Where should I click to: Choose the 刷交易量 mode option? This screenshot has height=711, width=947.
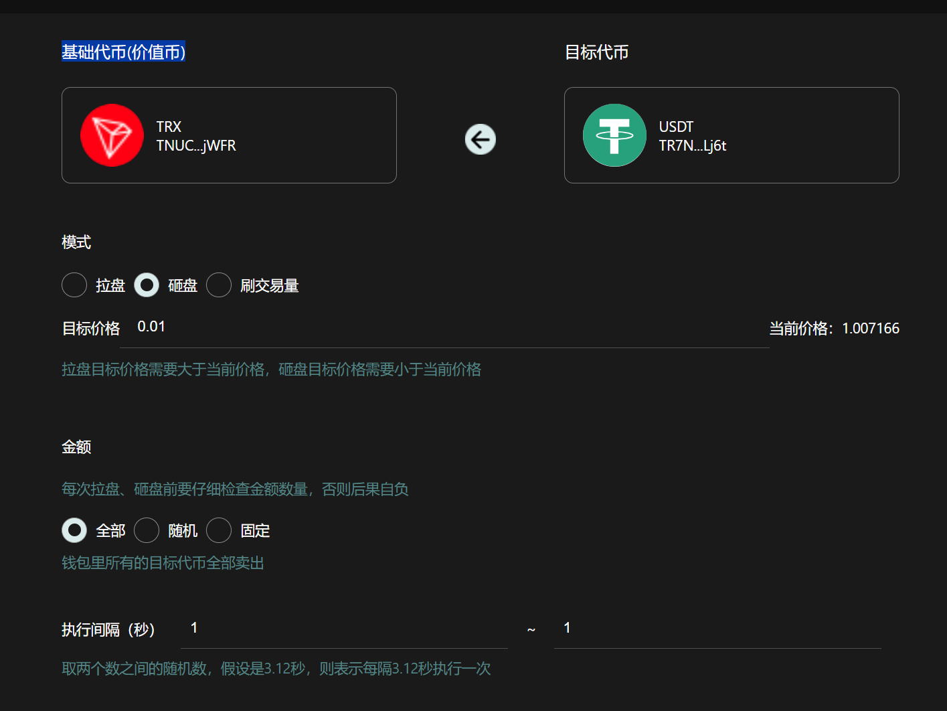tap(219, 285)
